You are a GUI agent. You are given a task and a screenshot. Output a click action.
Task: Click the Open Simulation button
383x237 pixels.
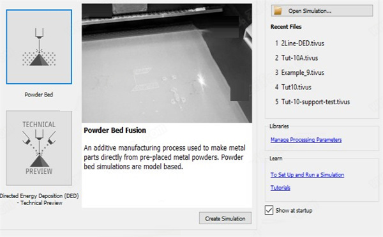coord(322,11)
